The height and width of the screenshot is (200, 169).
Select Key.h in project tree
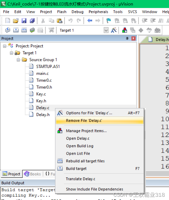coord(41,101)
